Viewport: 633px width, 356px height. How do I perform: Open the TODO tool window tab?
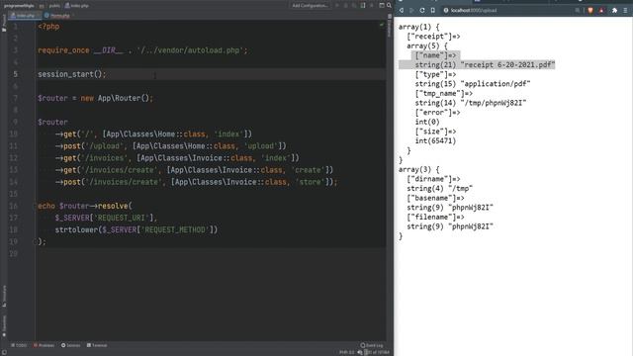19,345
